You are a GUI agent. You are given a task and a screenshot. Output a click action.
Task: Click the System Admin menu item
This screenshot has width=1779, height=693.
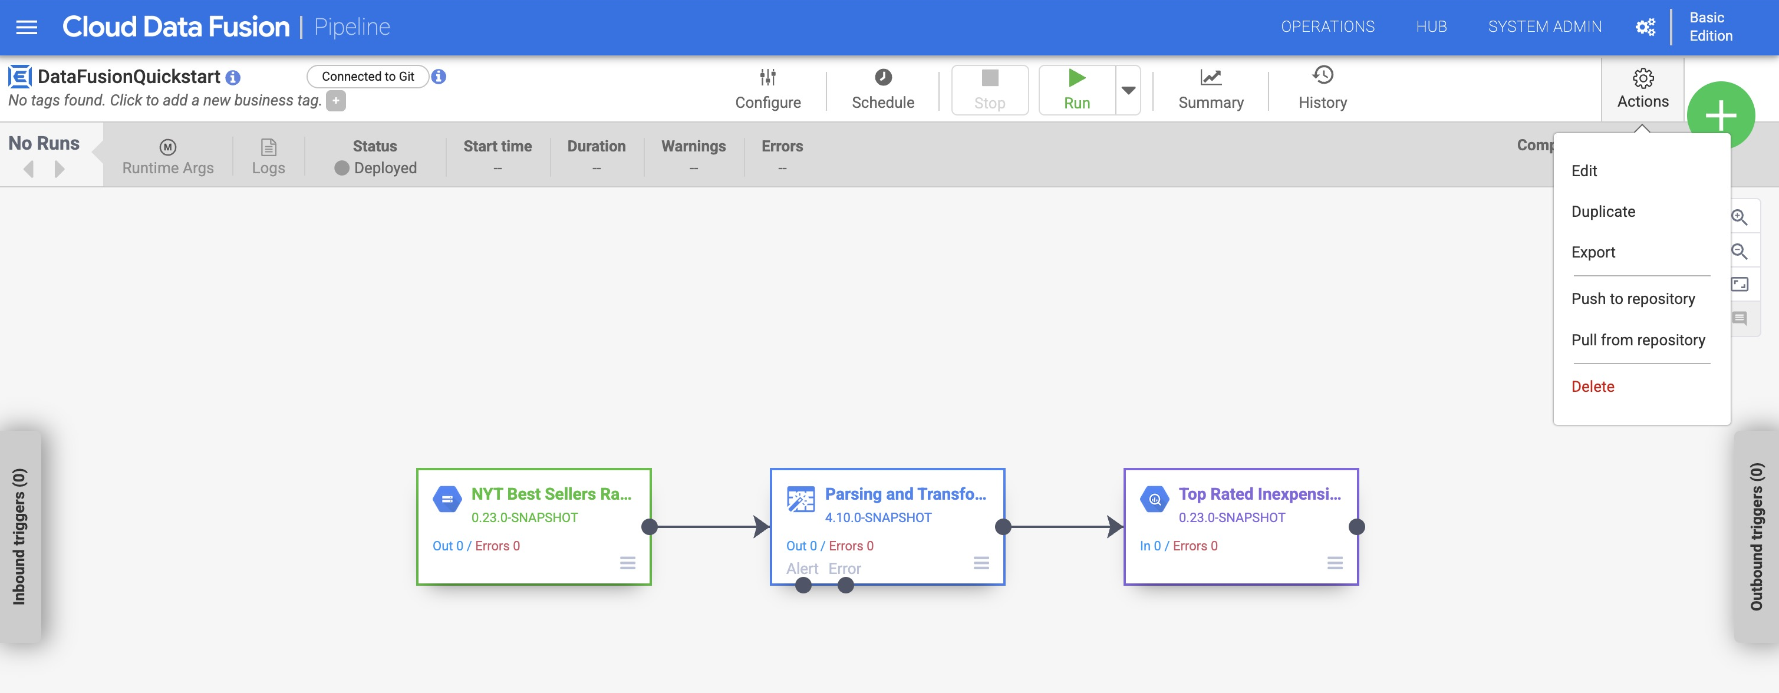tap(1544, 26)
